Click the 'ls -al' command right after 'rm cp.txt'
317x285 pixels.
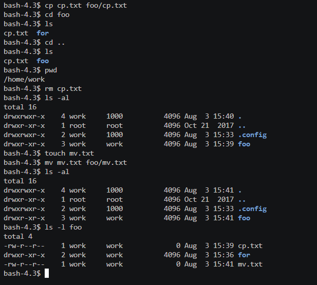point(57,98)
